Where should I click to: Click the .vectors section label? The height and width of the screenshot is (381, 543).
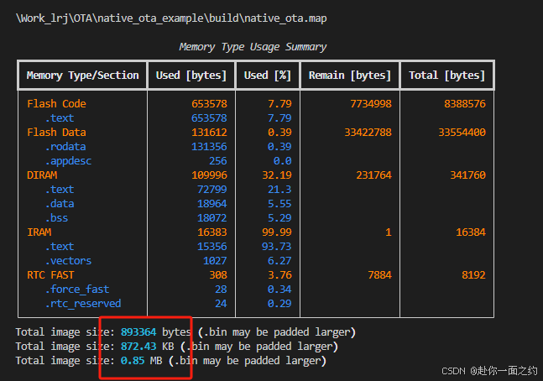tap(68, 261)
